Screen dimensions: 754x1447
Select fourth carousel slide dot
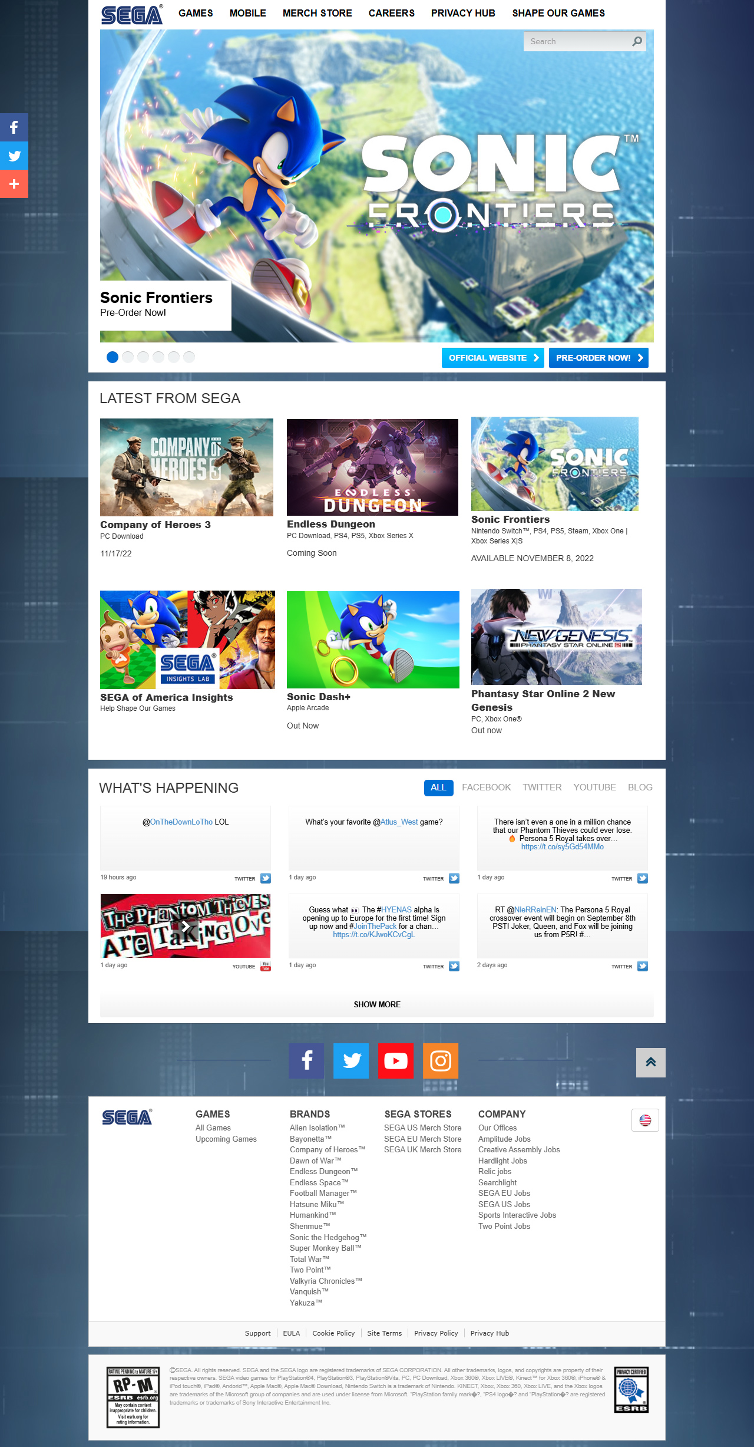tap(158, 357)
